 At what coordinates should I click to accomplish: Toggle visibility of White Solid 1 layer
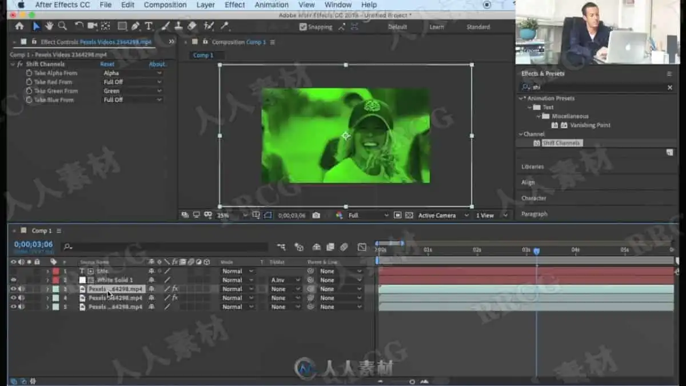13,280
